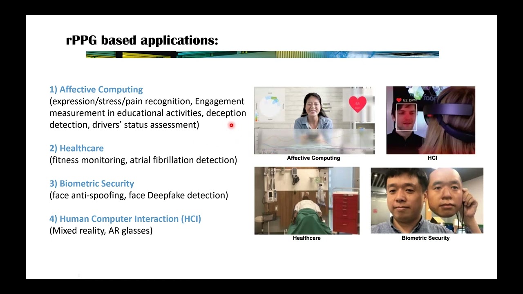
Task: Open the face mask Biometric Security image
Action: (x=427, y=200)
